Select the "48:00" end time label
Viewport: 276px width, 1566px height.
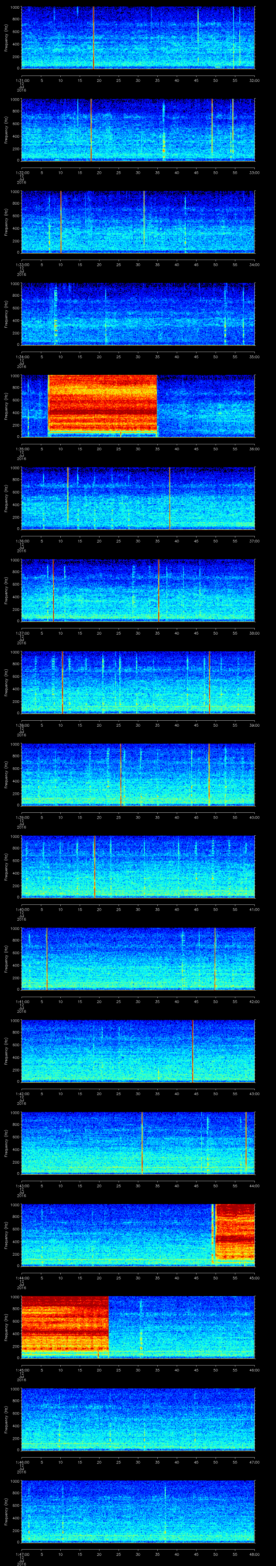coord(254,1554)
